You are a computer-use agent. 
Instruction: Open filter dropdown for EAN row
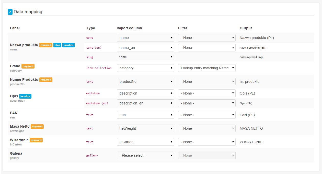point(207,115)
